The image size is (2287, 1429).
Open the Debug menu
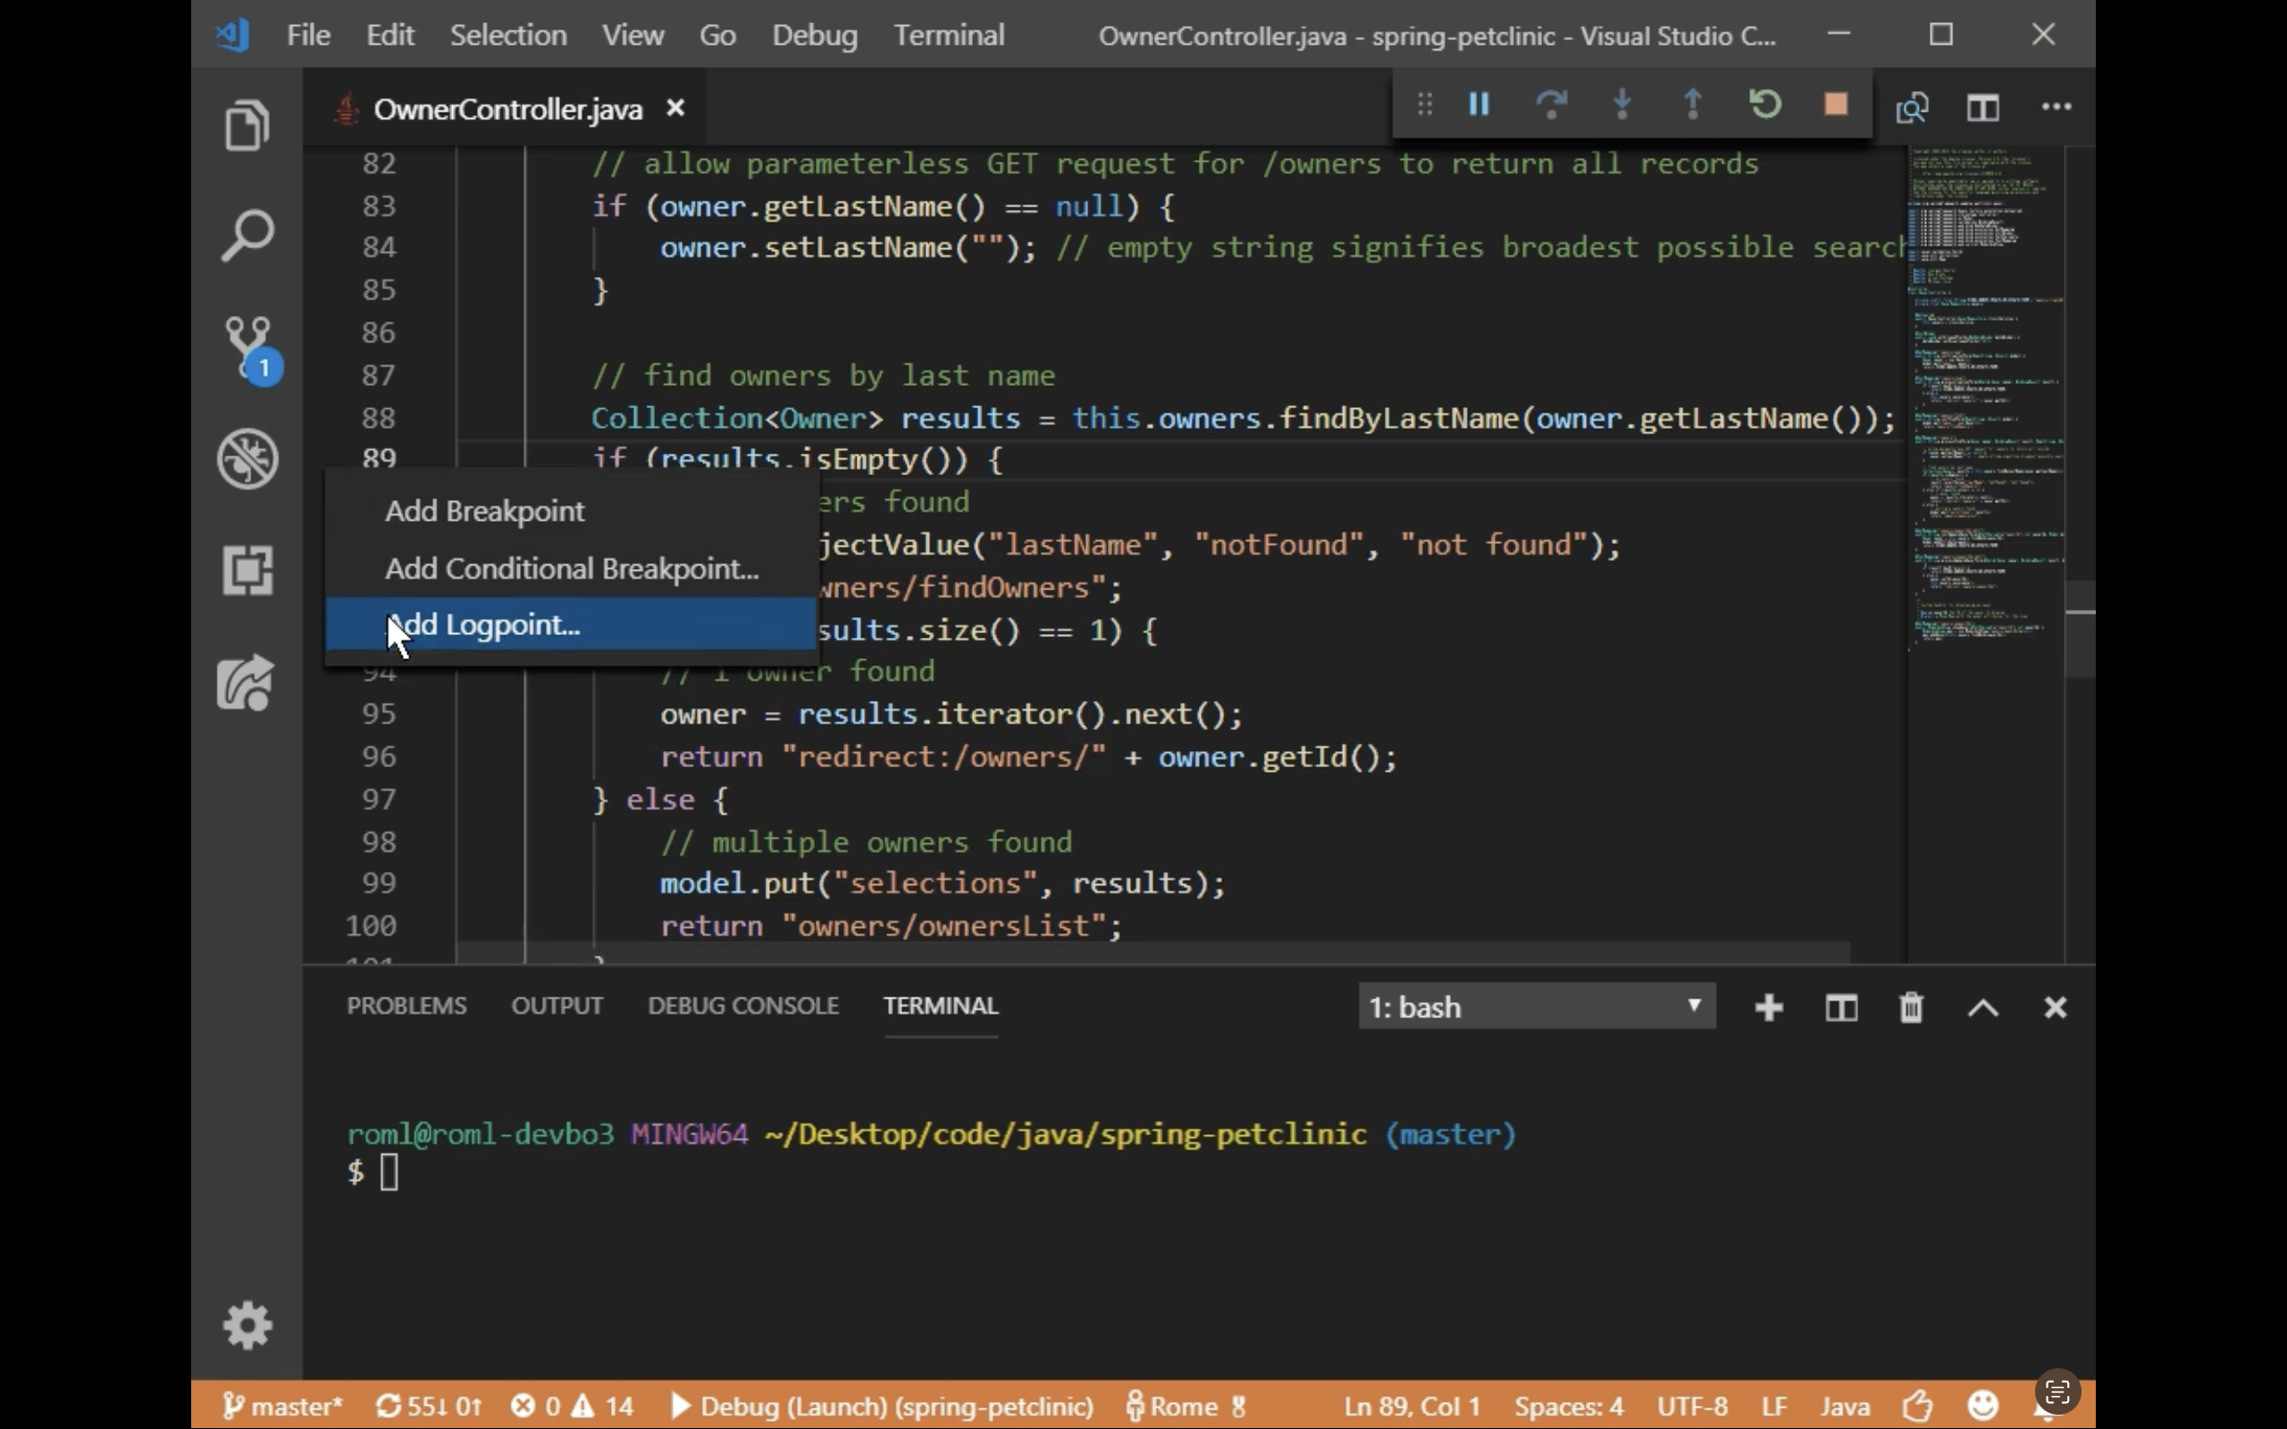click(815, 35)
